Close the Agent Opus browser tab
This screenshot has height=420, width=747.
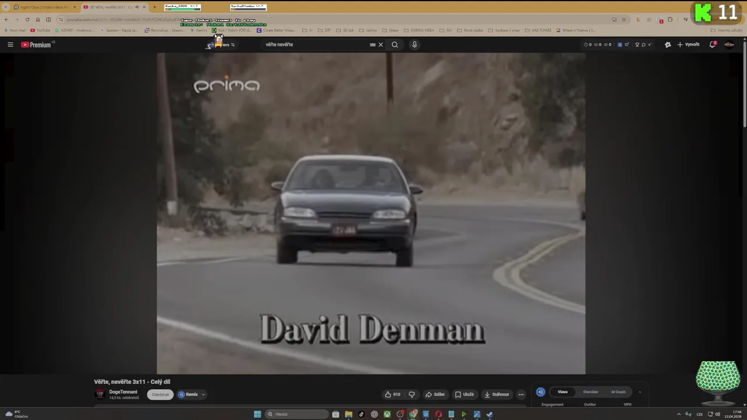74,7
